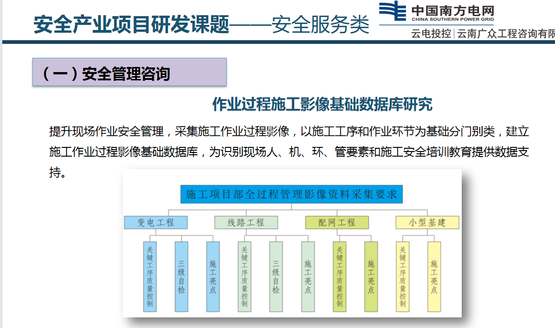Click the paragraph line starting 提升现场作业安全管理
The height and width of the screenshot is (328, 555).
coord(289,131)
